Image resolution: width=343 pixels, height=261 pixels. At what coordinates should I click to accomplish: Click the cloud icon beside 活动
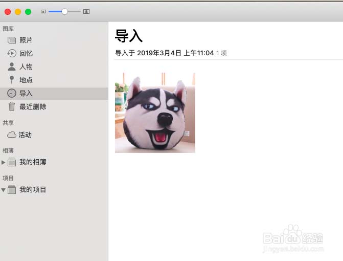tap(12, 135)
